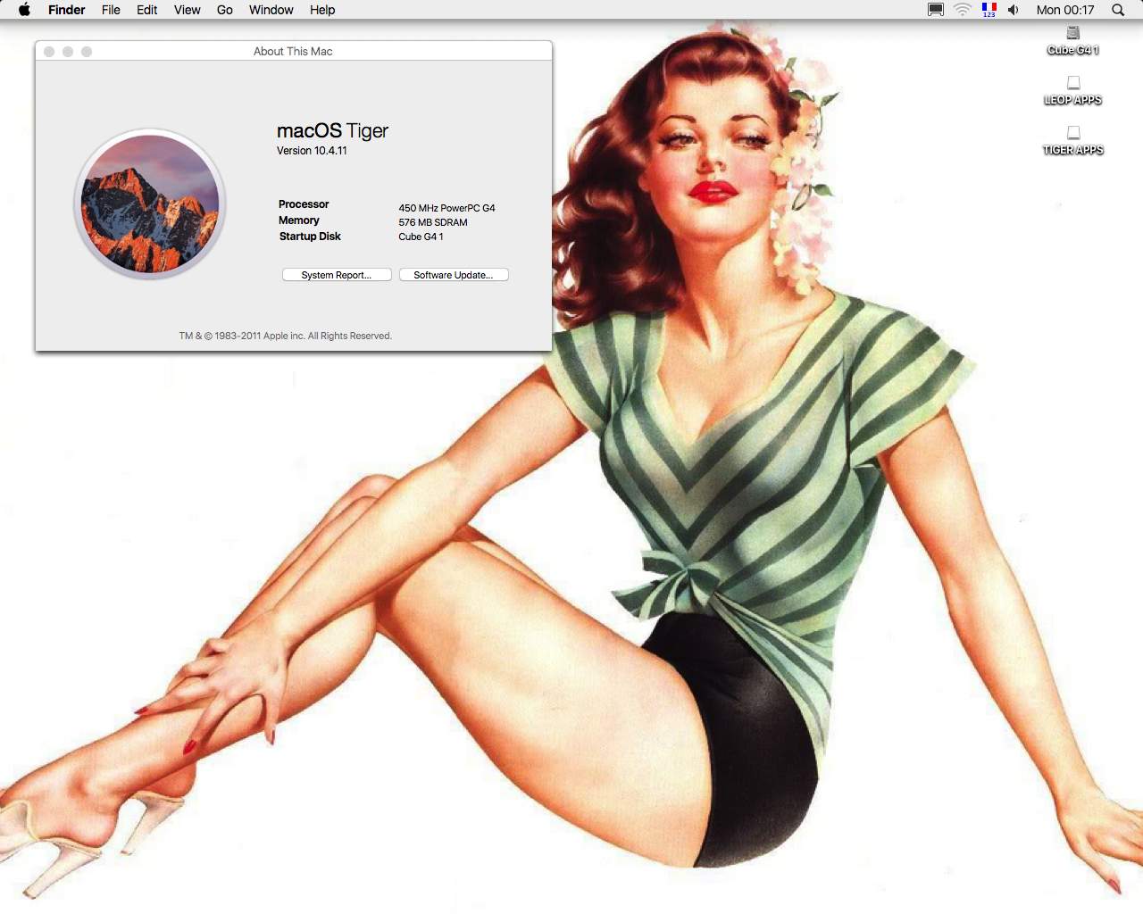Open the Go menu
Image resolution: width=1143 pixels, height=914 pixels.
pos(225,10)
